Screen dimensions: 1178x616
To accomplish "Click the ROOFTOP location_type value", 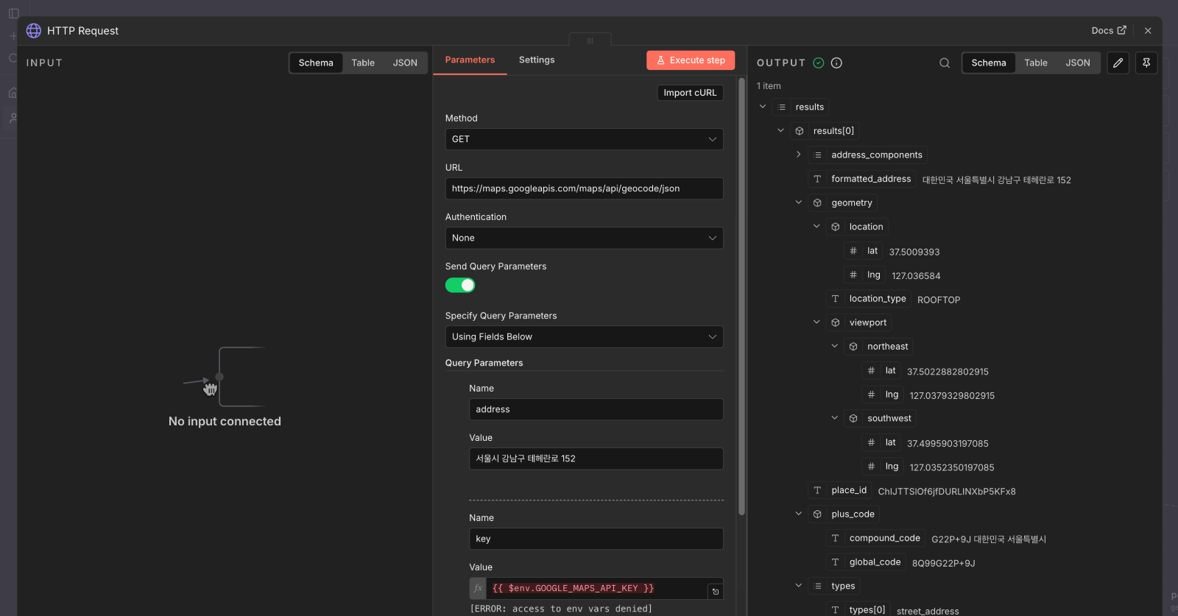I will pyautogui.click(x=939, y=300).
